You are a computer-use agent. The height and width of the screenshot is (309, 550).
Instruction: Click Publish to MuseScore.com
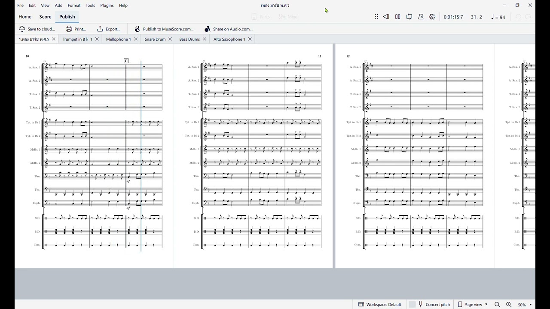[164, 29]
